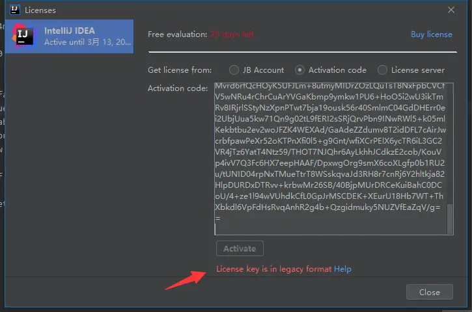Image resolution: width=472 pixels, height=312 pixels.
Task: Click the red arrow annotation
Action: pyautogui.click(x=186, y=280)
